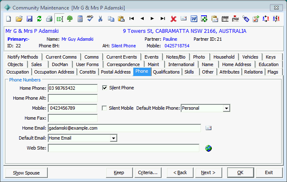Confirm with the OK button
Viewport: 287px width, 182px height.
tap(240, 172)
